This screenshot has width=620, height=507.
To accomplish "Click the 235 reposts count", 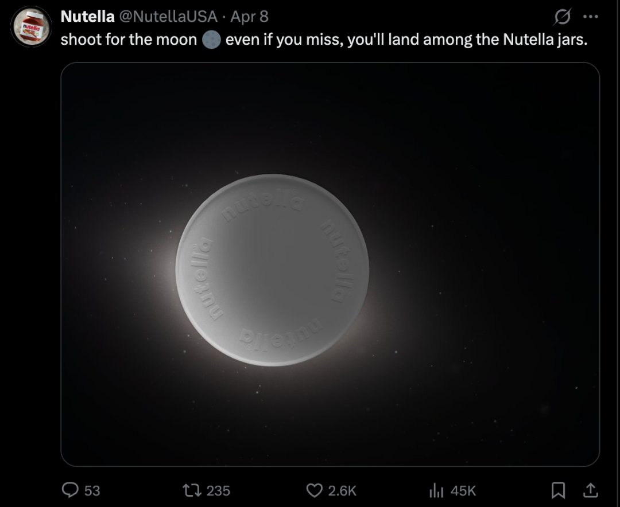I will pyautogui.click(x=218, y=490).
